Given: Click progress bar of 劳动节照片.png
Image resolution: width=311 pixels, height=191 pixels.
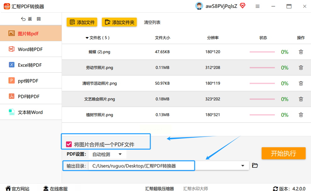Looking at the screenshot, I should tap(262, 68).
